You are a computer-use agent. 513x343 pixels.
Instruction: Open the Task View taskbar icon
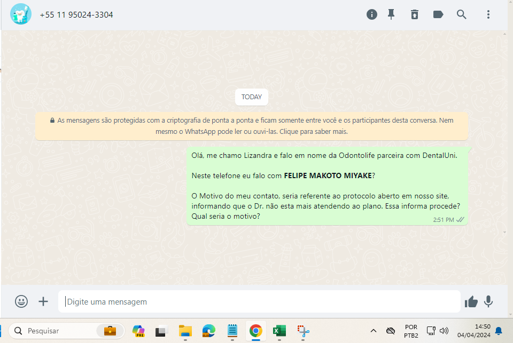pyautogui.click(x=161, y=331)
